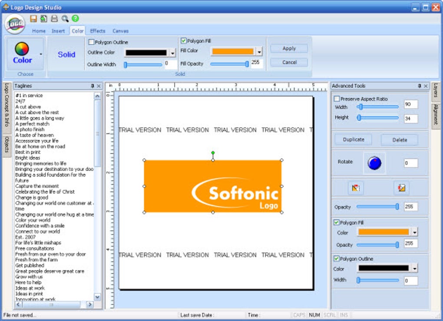
Task: Click the Rotate angle input field
Action: click(x=410, y=163)
